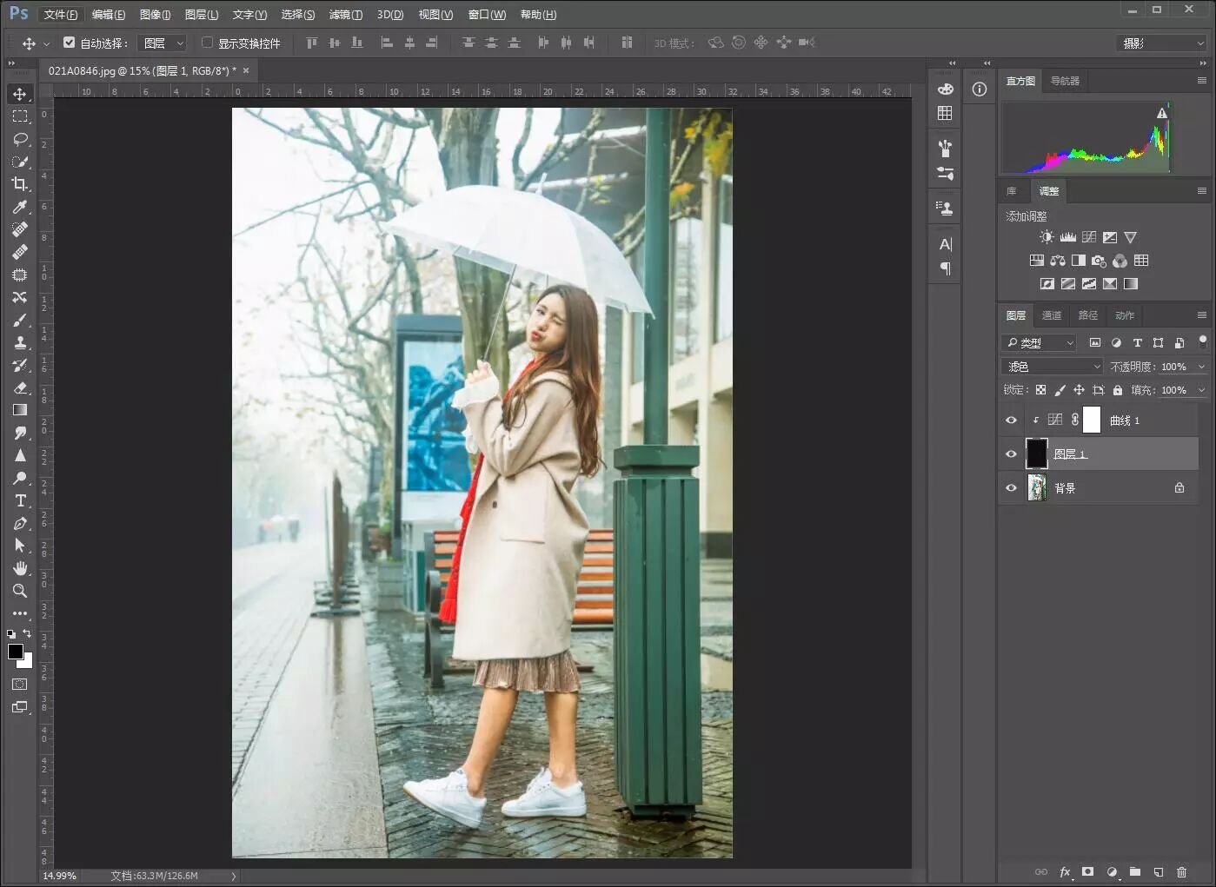
Task: Click the layer style fx icon
Action: pos(1065,871)
